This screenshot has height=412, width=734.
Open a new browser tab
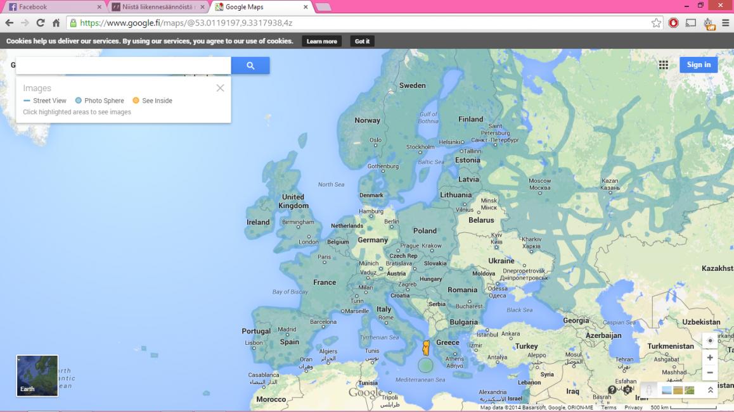[x=323, y=7]
